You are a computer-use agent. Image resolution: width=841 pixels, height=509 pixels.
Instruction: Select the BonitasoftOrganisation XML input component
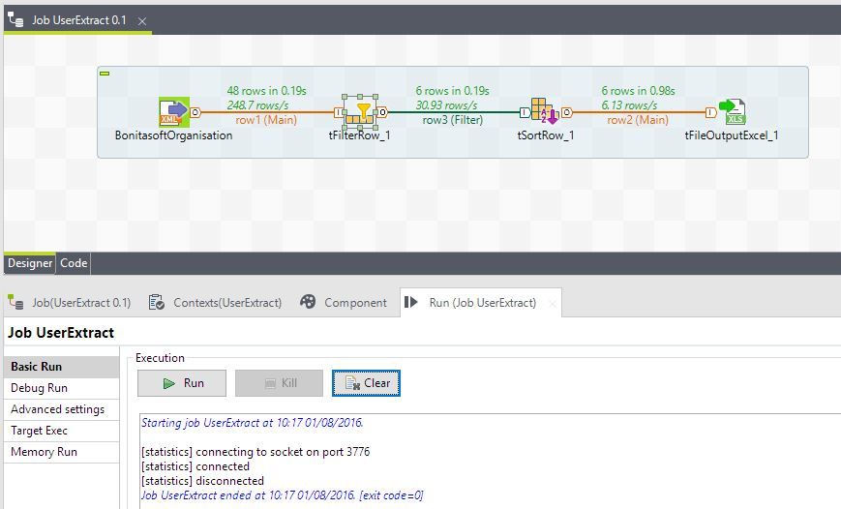[x=173, y=113]
